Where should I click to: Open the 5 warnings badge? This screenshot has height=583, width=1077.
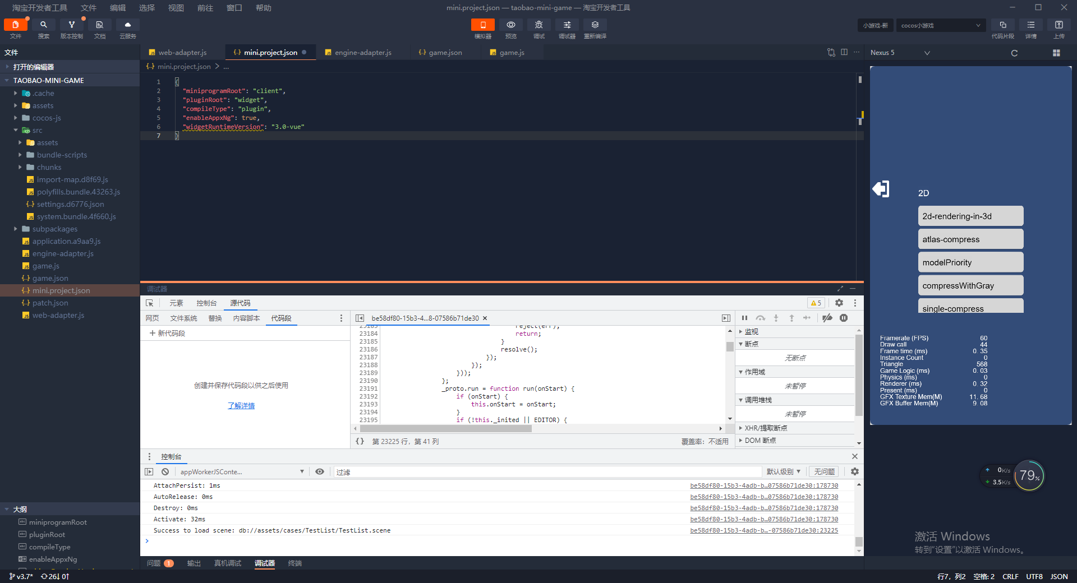tap(816, 303)
